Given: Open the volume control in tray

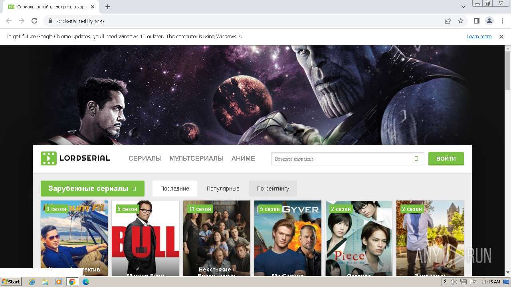Looking at the screenshot, I should tap(454, 282).
